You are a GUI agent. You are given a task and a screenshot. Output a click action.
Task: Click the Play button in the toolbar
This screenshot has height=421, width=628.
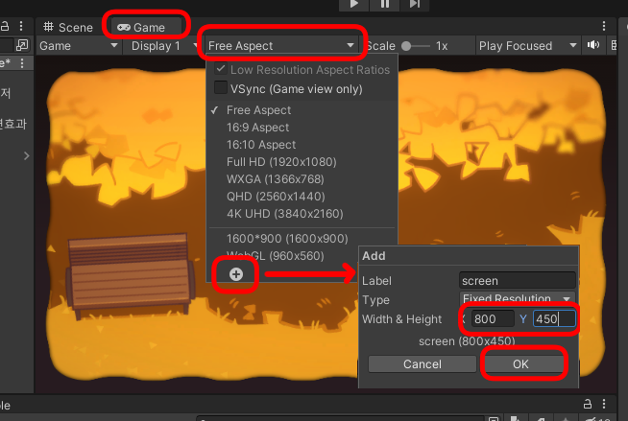click(353, 4)
